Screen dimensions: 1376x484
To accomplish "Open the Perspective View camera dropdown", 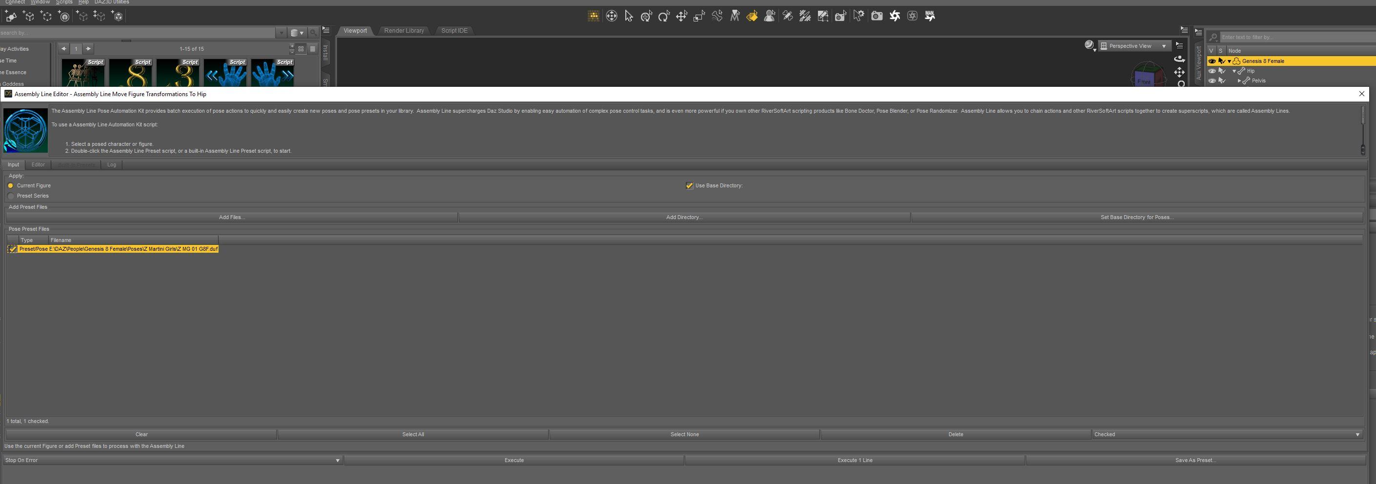I will click(x=1135, y=46).
